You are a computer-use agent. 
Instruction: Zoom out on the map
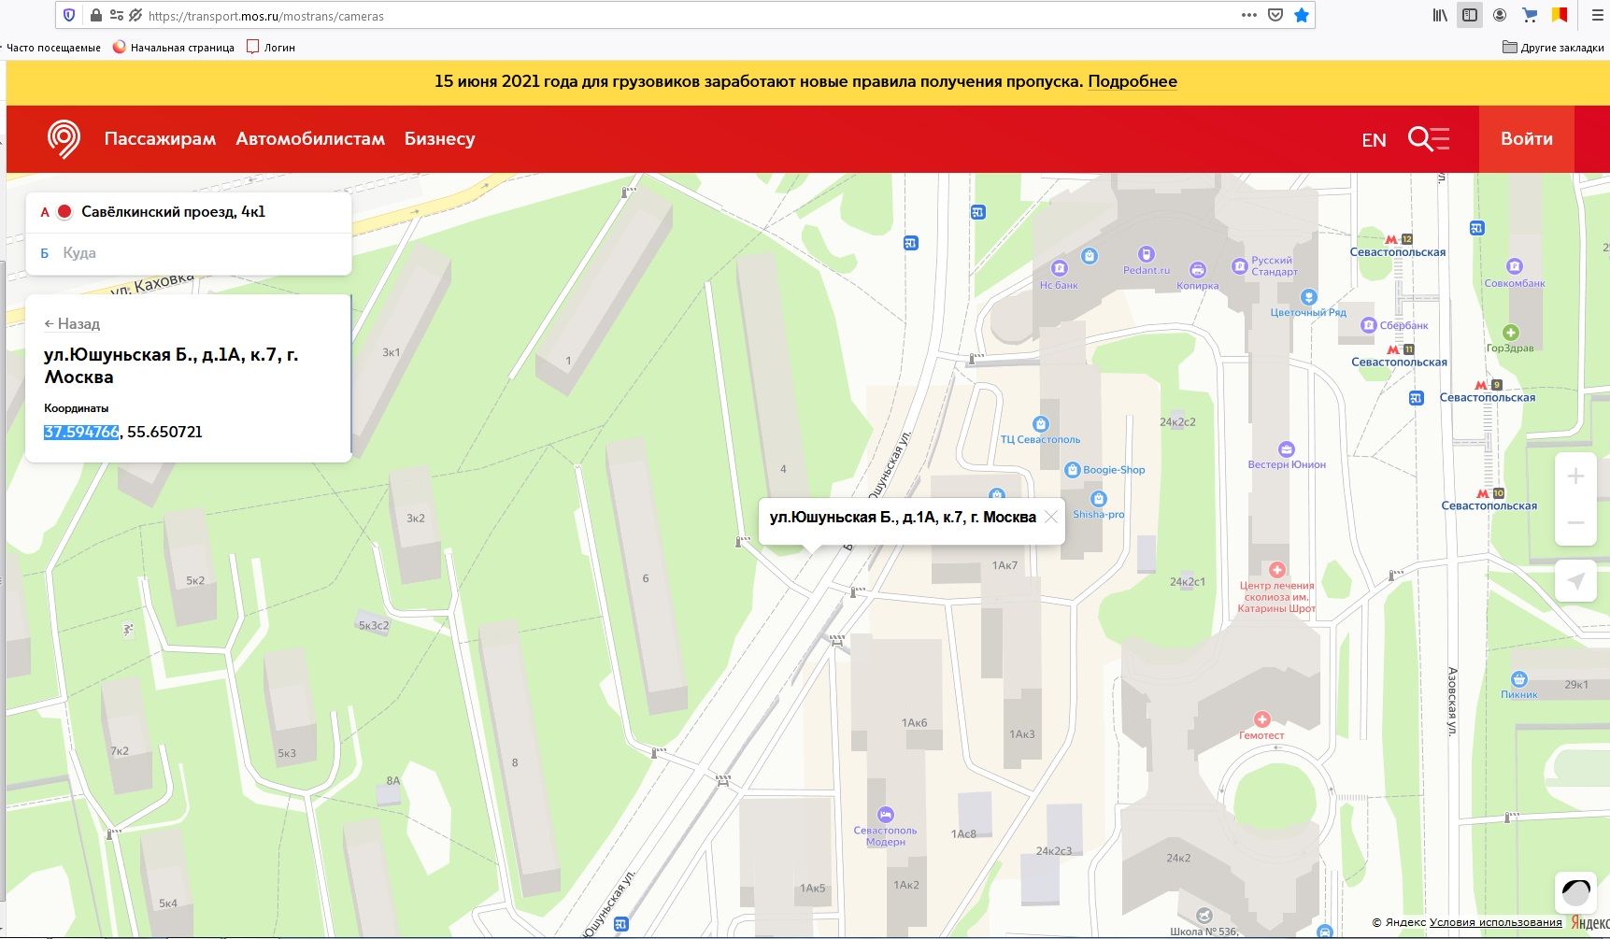1575,523
